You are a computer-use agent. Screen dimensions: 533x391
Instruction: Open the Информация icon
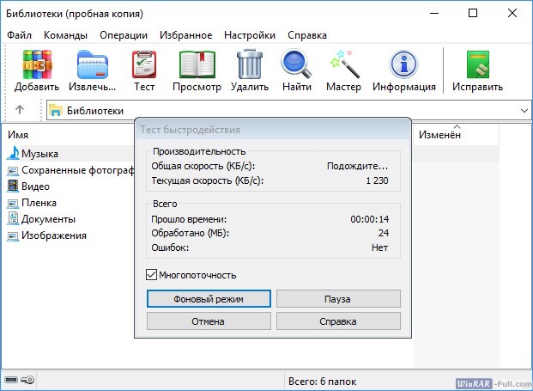[x=403, y=64]
